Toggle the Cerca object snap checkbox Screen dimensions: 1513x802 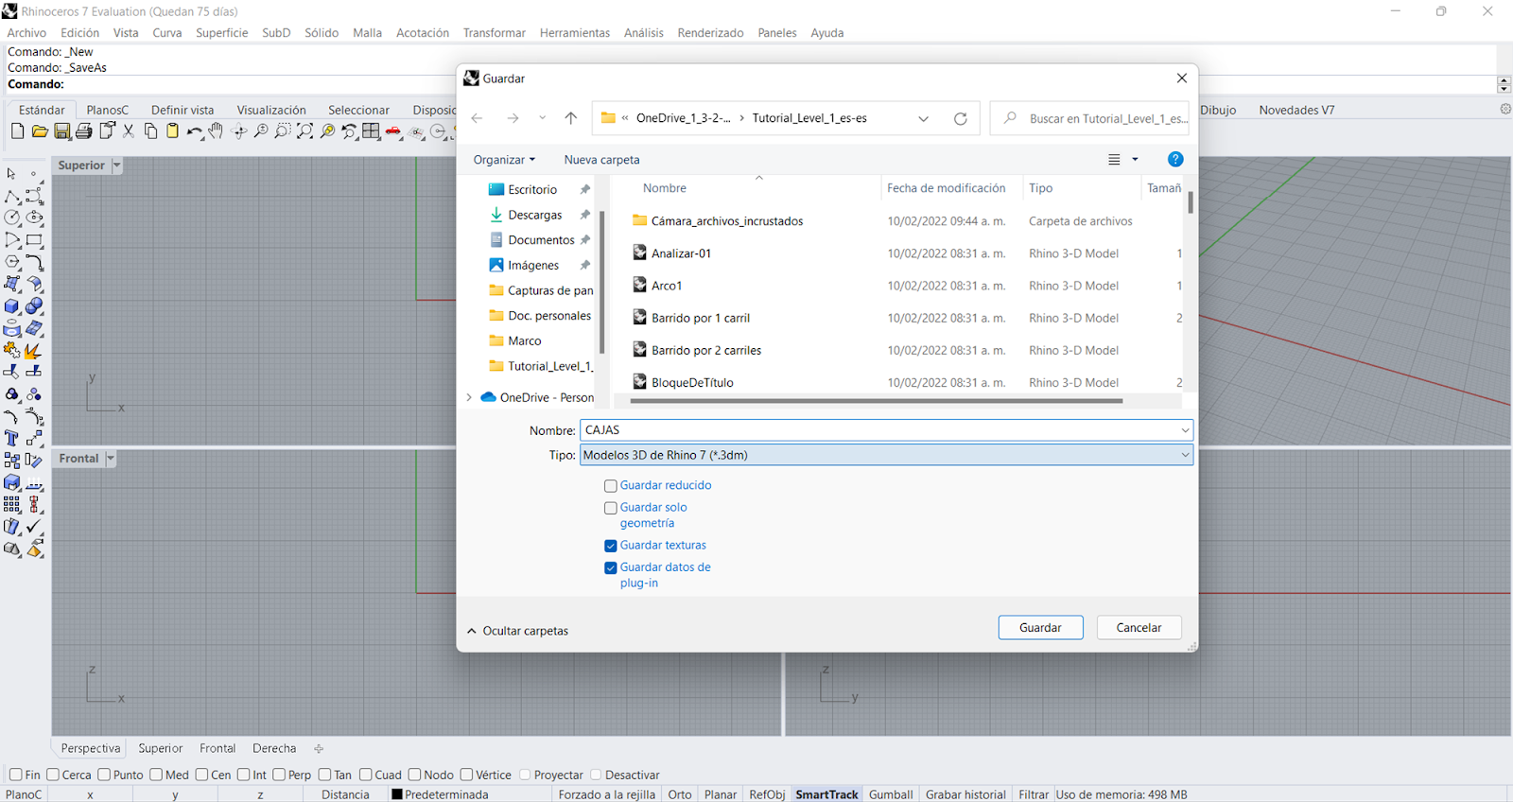pos(53,775)
